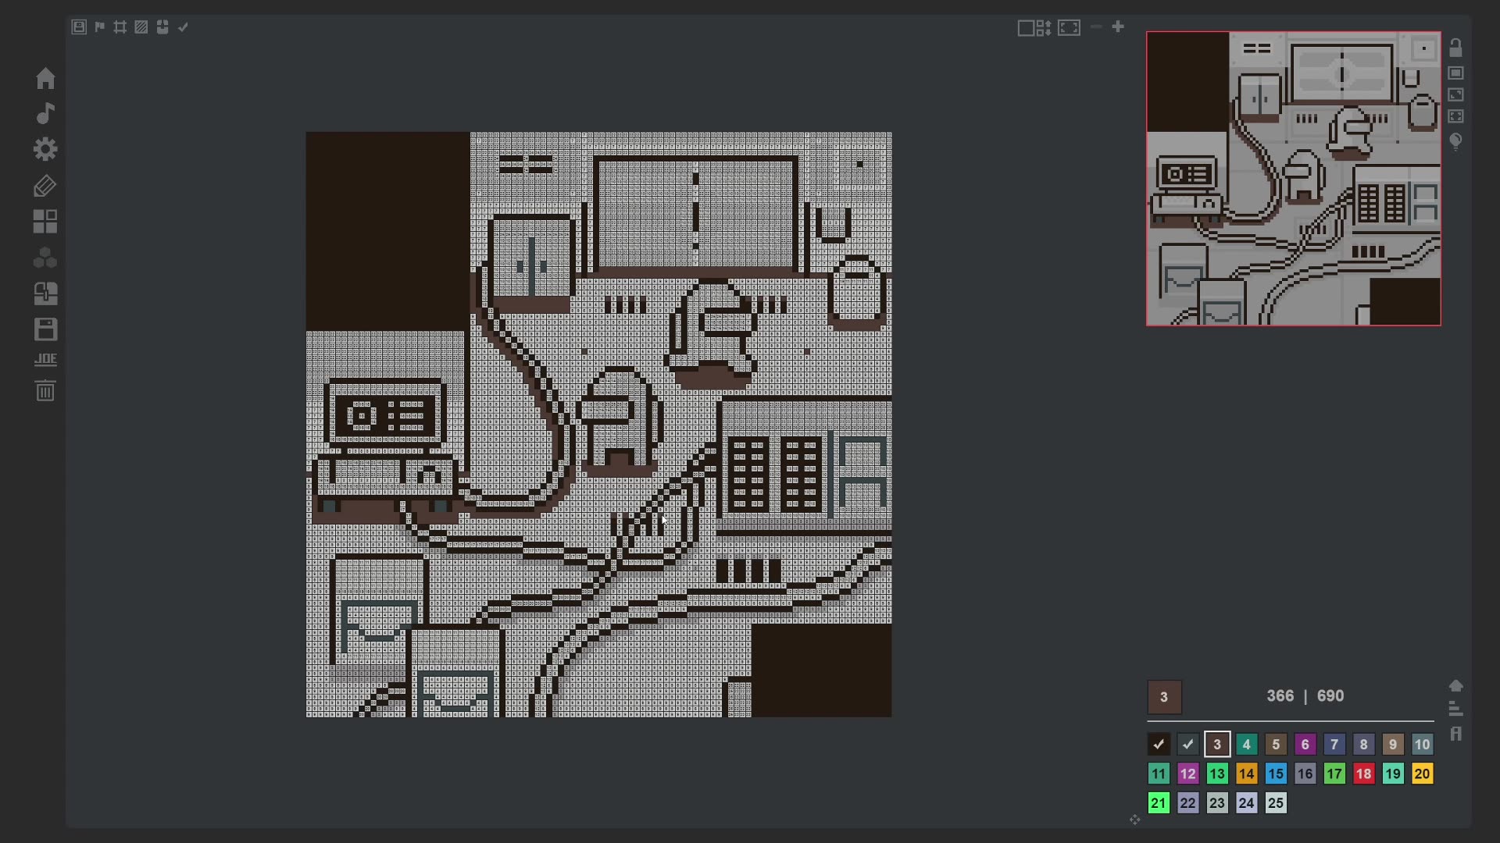Click the fit-to-screen frame icon
Screen dimensions: 1500x843
tap(1069, 28)
